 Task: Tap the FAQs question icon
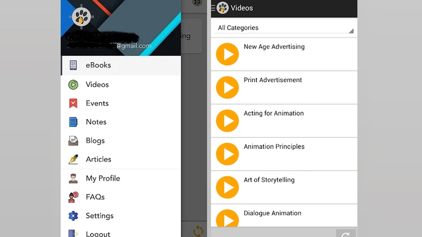pyautogui.click(x=73, y=197)
